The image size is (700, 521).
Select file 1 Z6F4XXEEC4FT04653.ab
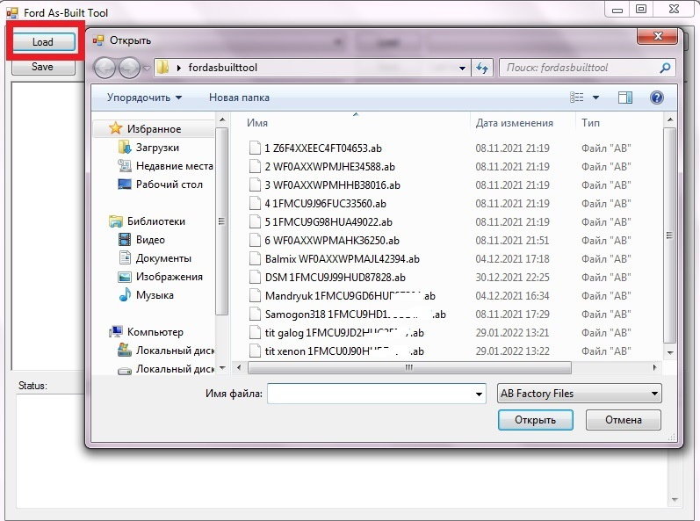tap(322, 148)
